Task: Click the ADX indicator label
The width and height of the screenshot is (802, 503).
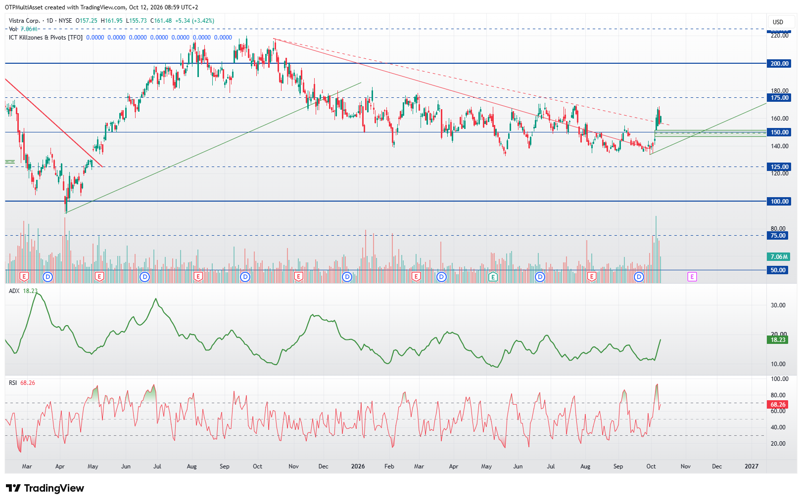Action: click(x=14, y=291)
